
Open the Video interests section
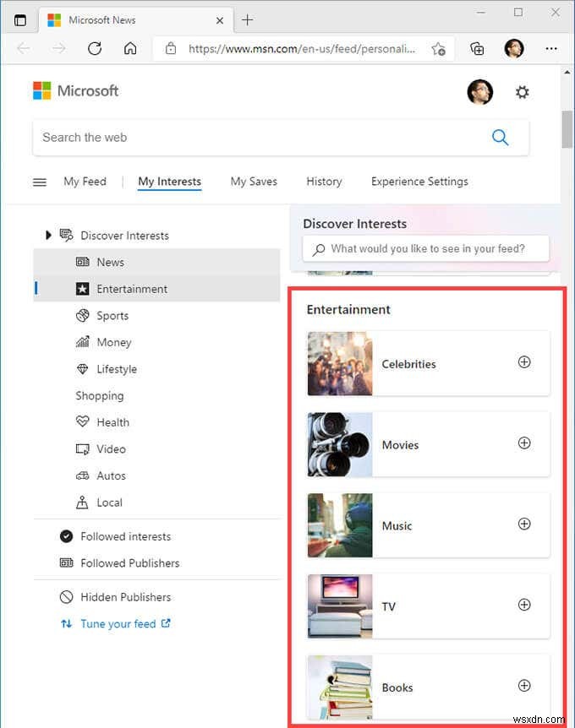(x=107, y=448)
